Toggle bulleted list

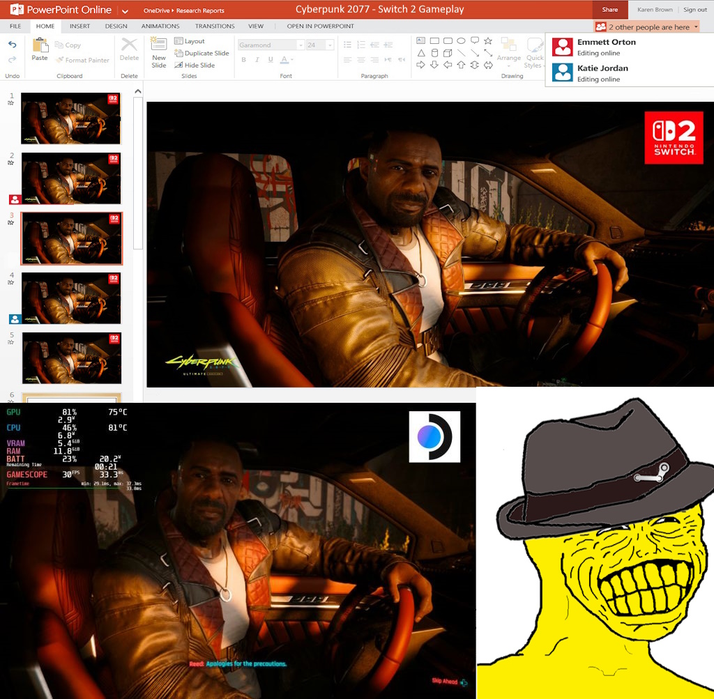[x=347, y=45]
